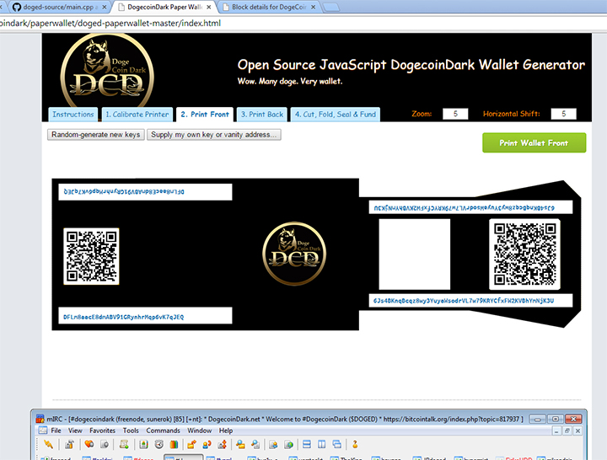Click the mIRC Connect lightning icon
Viewport: 607px width, 460px height.
pyautogui.click(x=48, y=445)
